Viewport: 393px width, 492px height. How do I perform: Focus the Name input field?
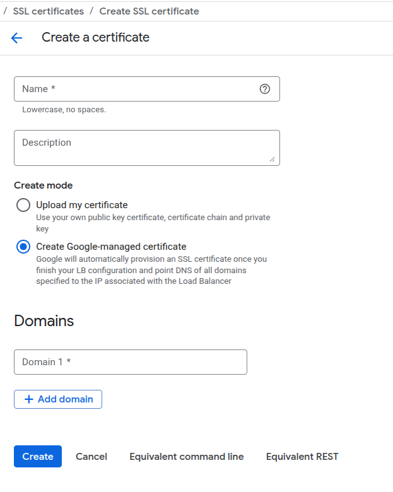point(147,89)
